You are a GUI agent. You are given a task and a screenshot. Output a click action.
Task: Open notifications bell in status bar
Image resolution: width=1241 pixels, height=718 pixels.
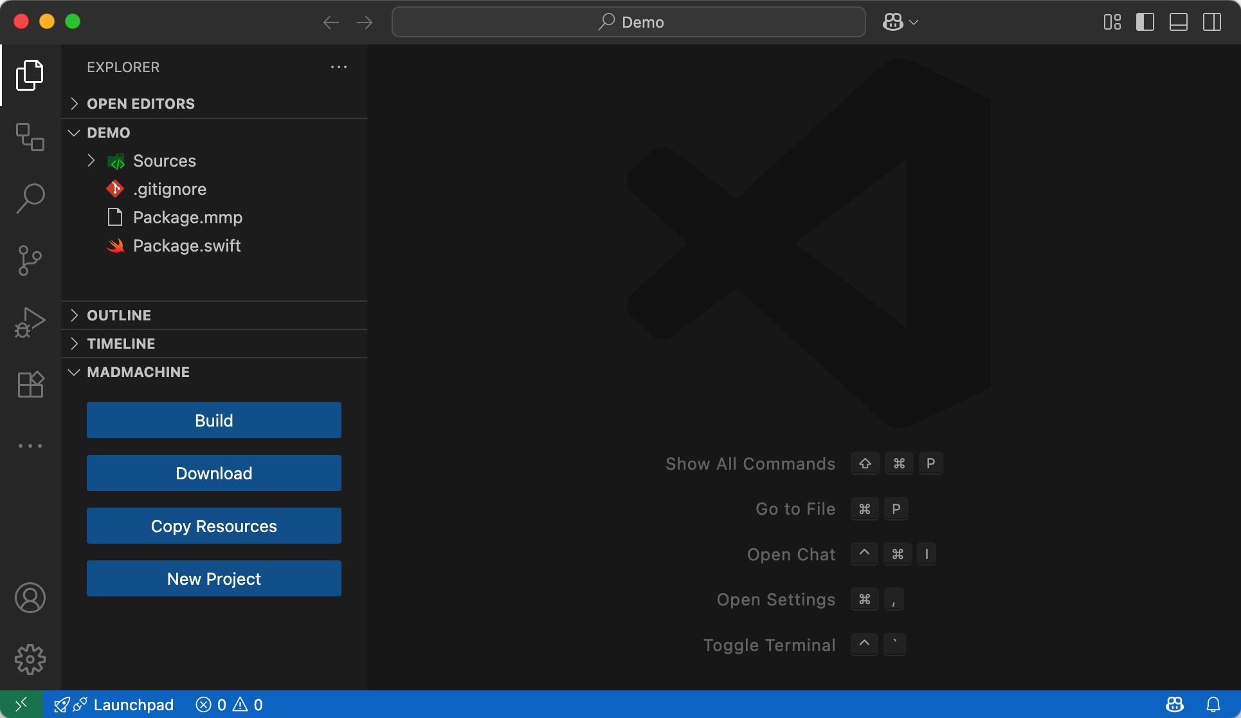(x=1213, y=704)
